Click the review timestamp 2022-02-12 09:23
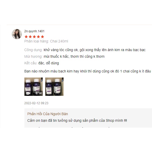Image resolution: width=152 pixels, height=152 pixels. 36,103
